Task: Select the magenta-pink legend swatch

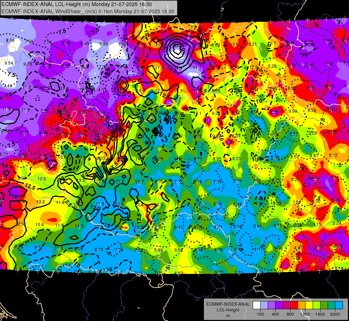Action: pyautogui.click(x=287, y=305)
